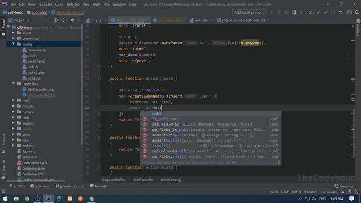Expand the runtime folder
Viewport: 361px width, 203px height.
tap(13, 112)
